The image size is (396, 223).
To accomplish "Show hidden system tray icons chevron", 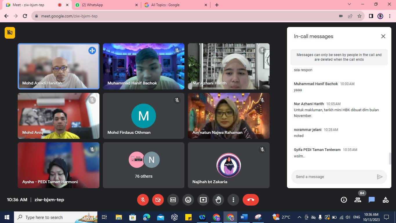I will pyautogui.click(x=299, y=217).
